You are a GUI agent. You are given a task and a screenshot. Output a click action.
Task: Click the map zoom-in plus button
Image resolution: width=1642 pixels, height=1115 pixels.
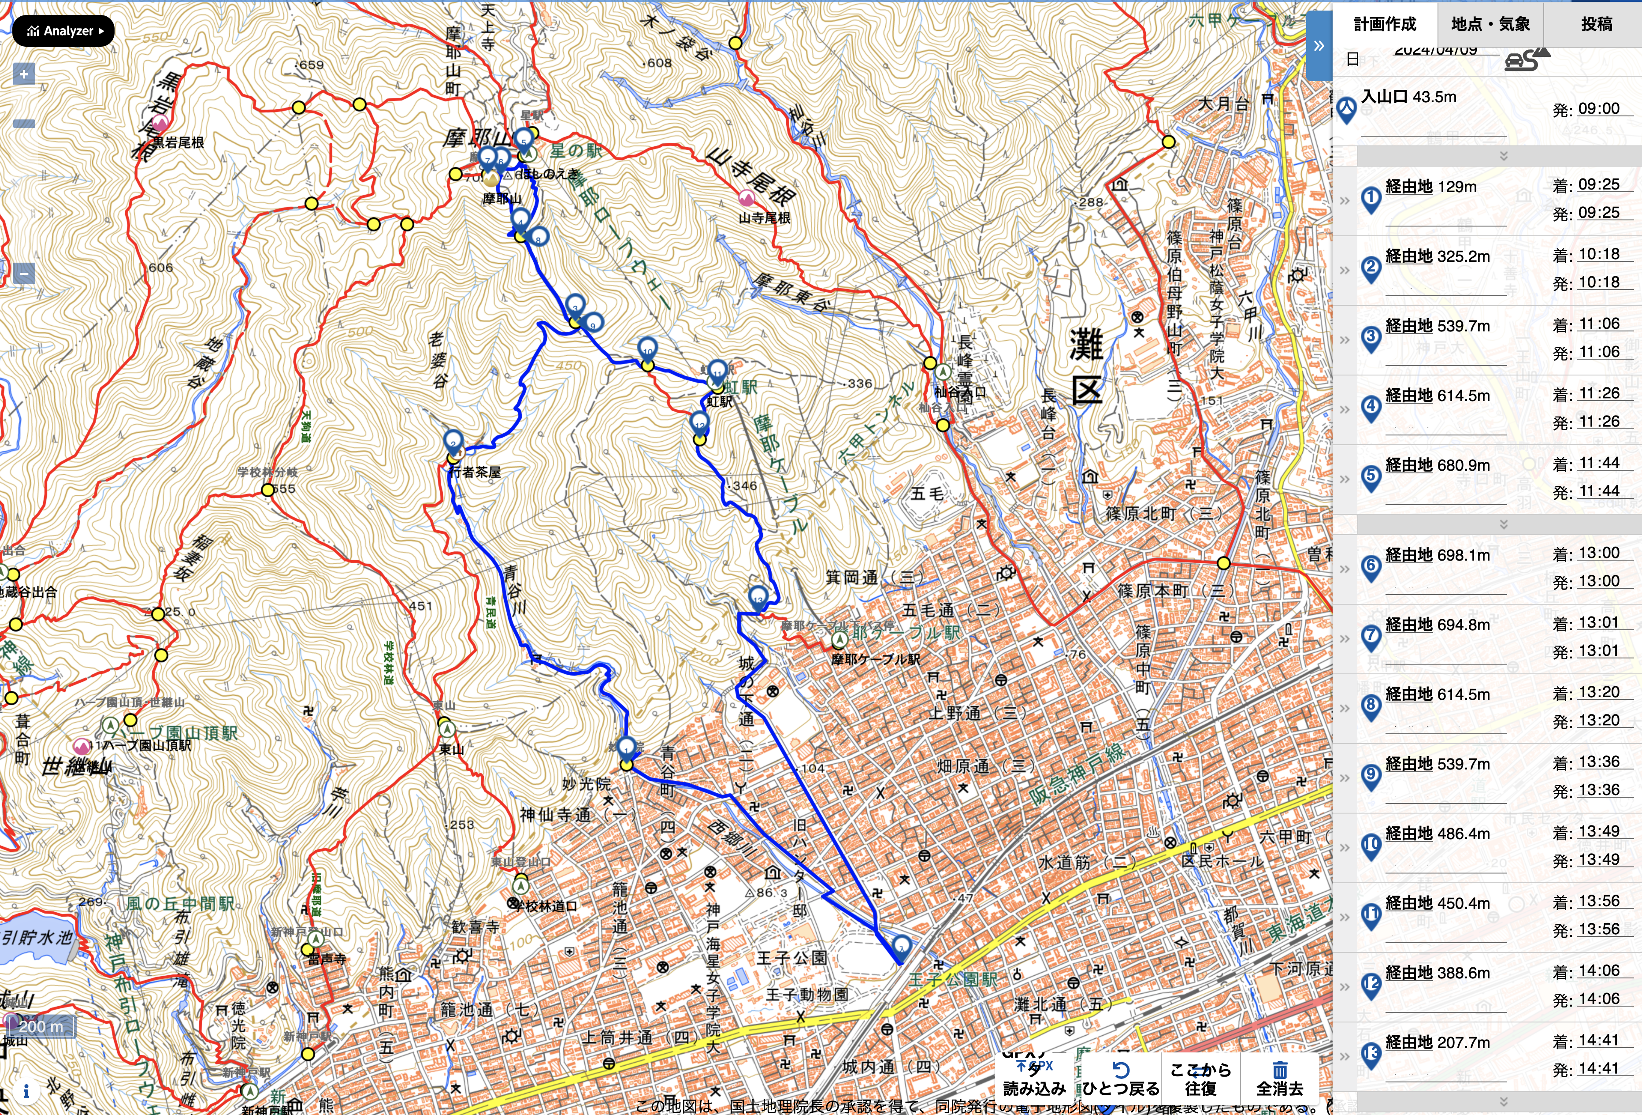pyautogui.click(x=24, y=74)
